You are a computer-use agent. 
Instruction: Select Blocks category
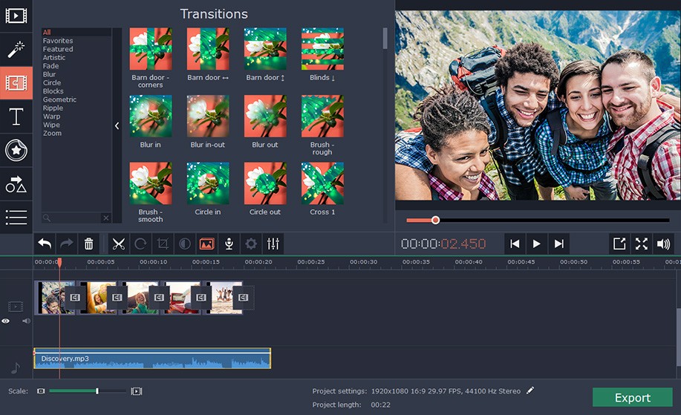click(x=53, y=91)
